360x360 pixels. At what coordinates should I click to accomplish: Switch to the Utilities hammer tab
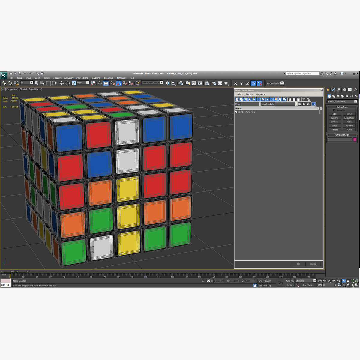tap(355, 90)
